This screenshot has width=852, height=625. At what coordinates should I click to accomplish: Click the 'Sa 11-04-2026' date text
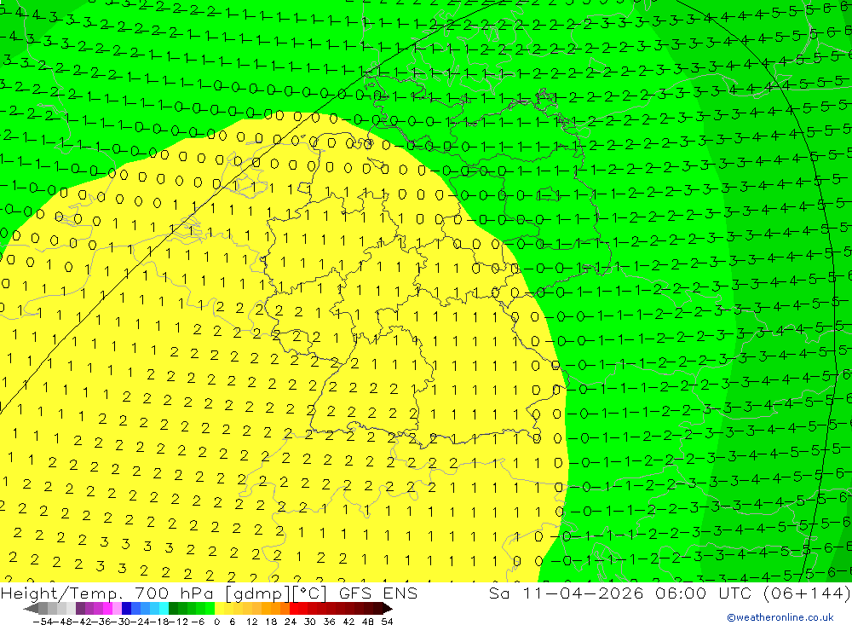click(566, 593)
